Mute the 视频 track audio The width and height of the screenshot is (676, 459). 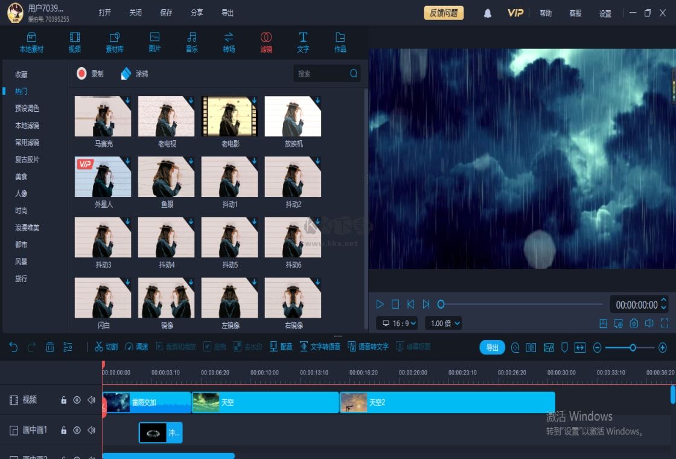tap(91, 400)
